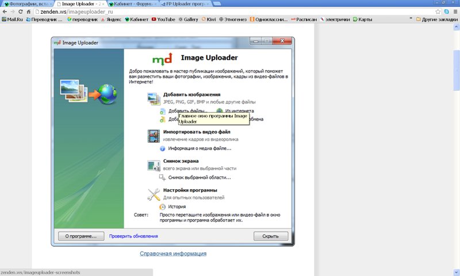Viewport: 460px width, 276px height.
Task: Open the 'переводчик' bookmark with green icon
Action: point(82,20)
